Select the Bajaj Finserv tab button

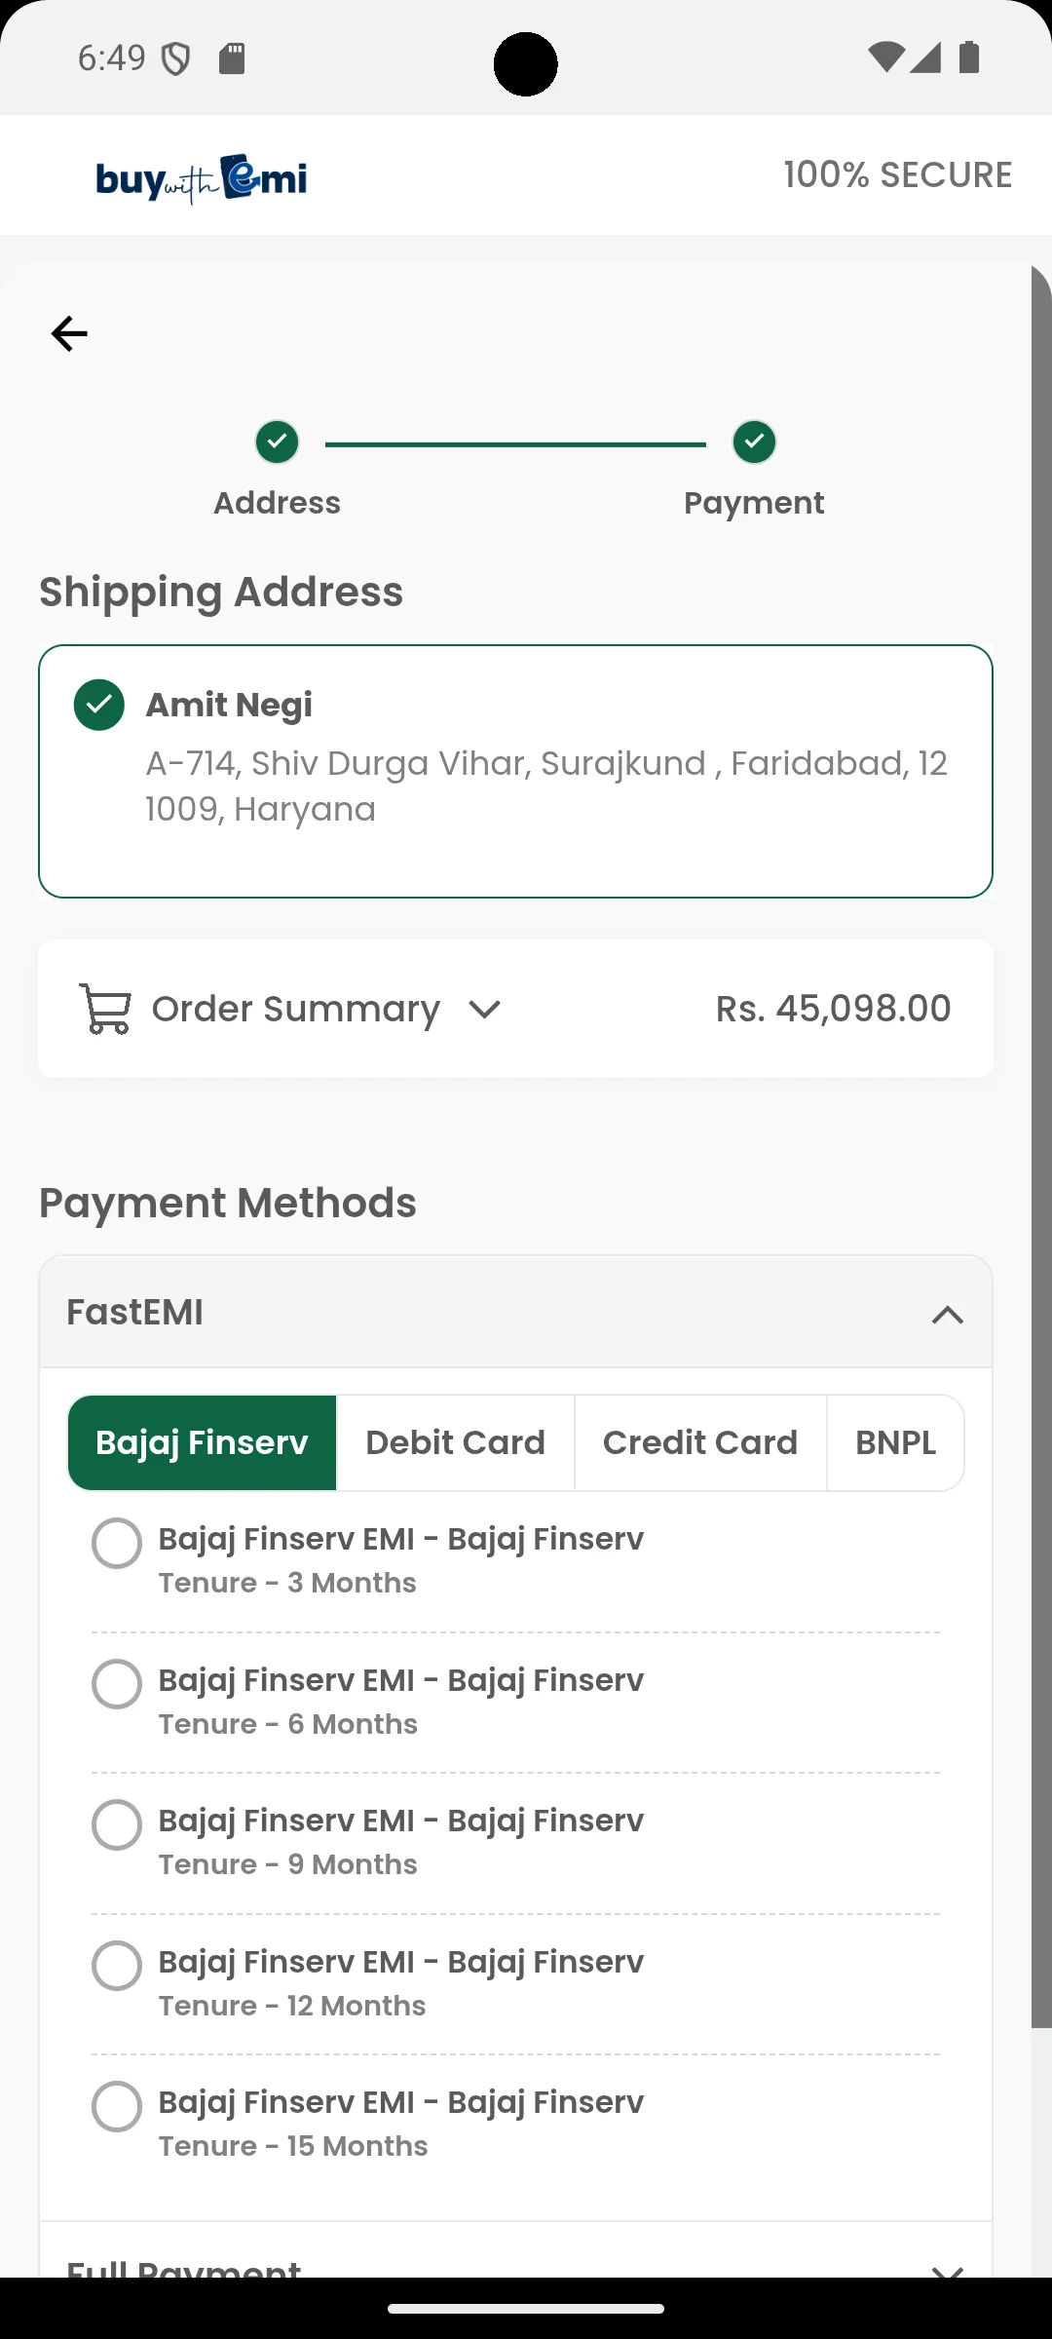pos(202,1442)
